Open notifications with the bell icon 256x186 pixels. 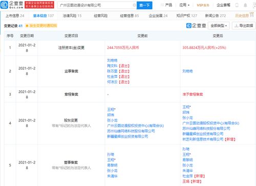pyautogui.click(x=245, y=5)
